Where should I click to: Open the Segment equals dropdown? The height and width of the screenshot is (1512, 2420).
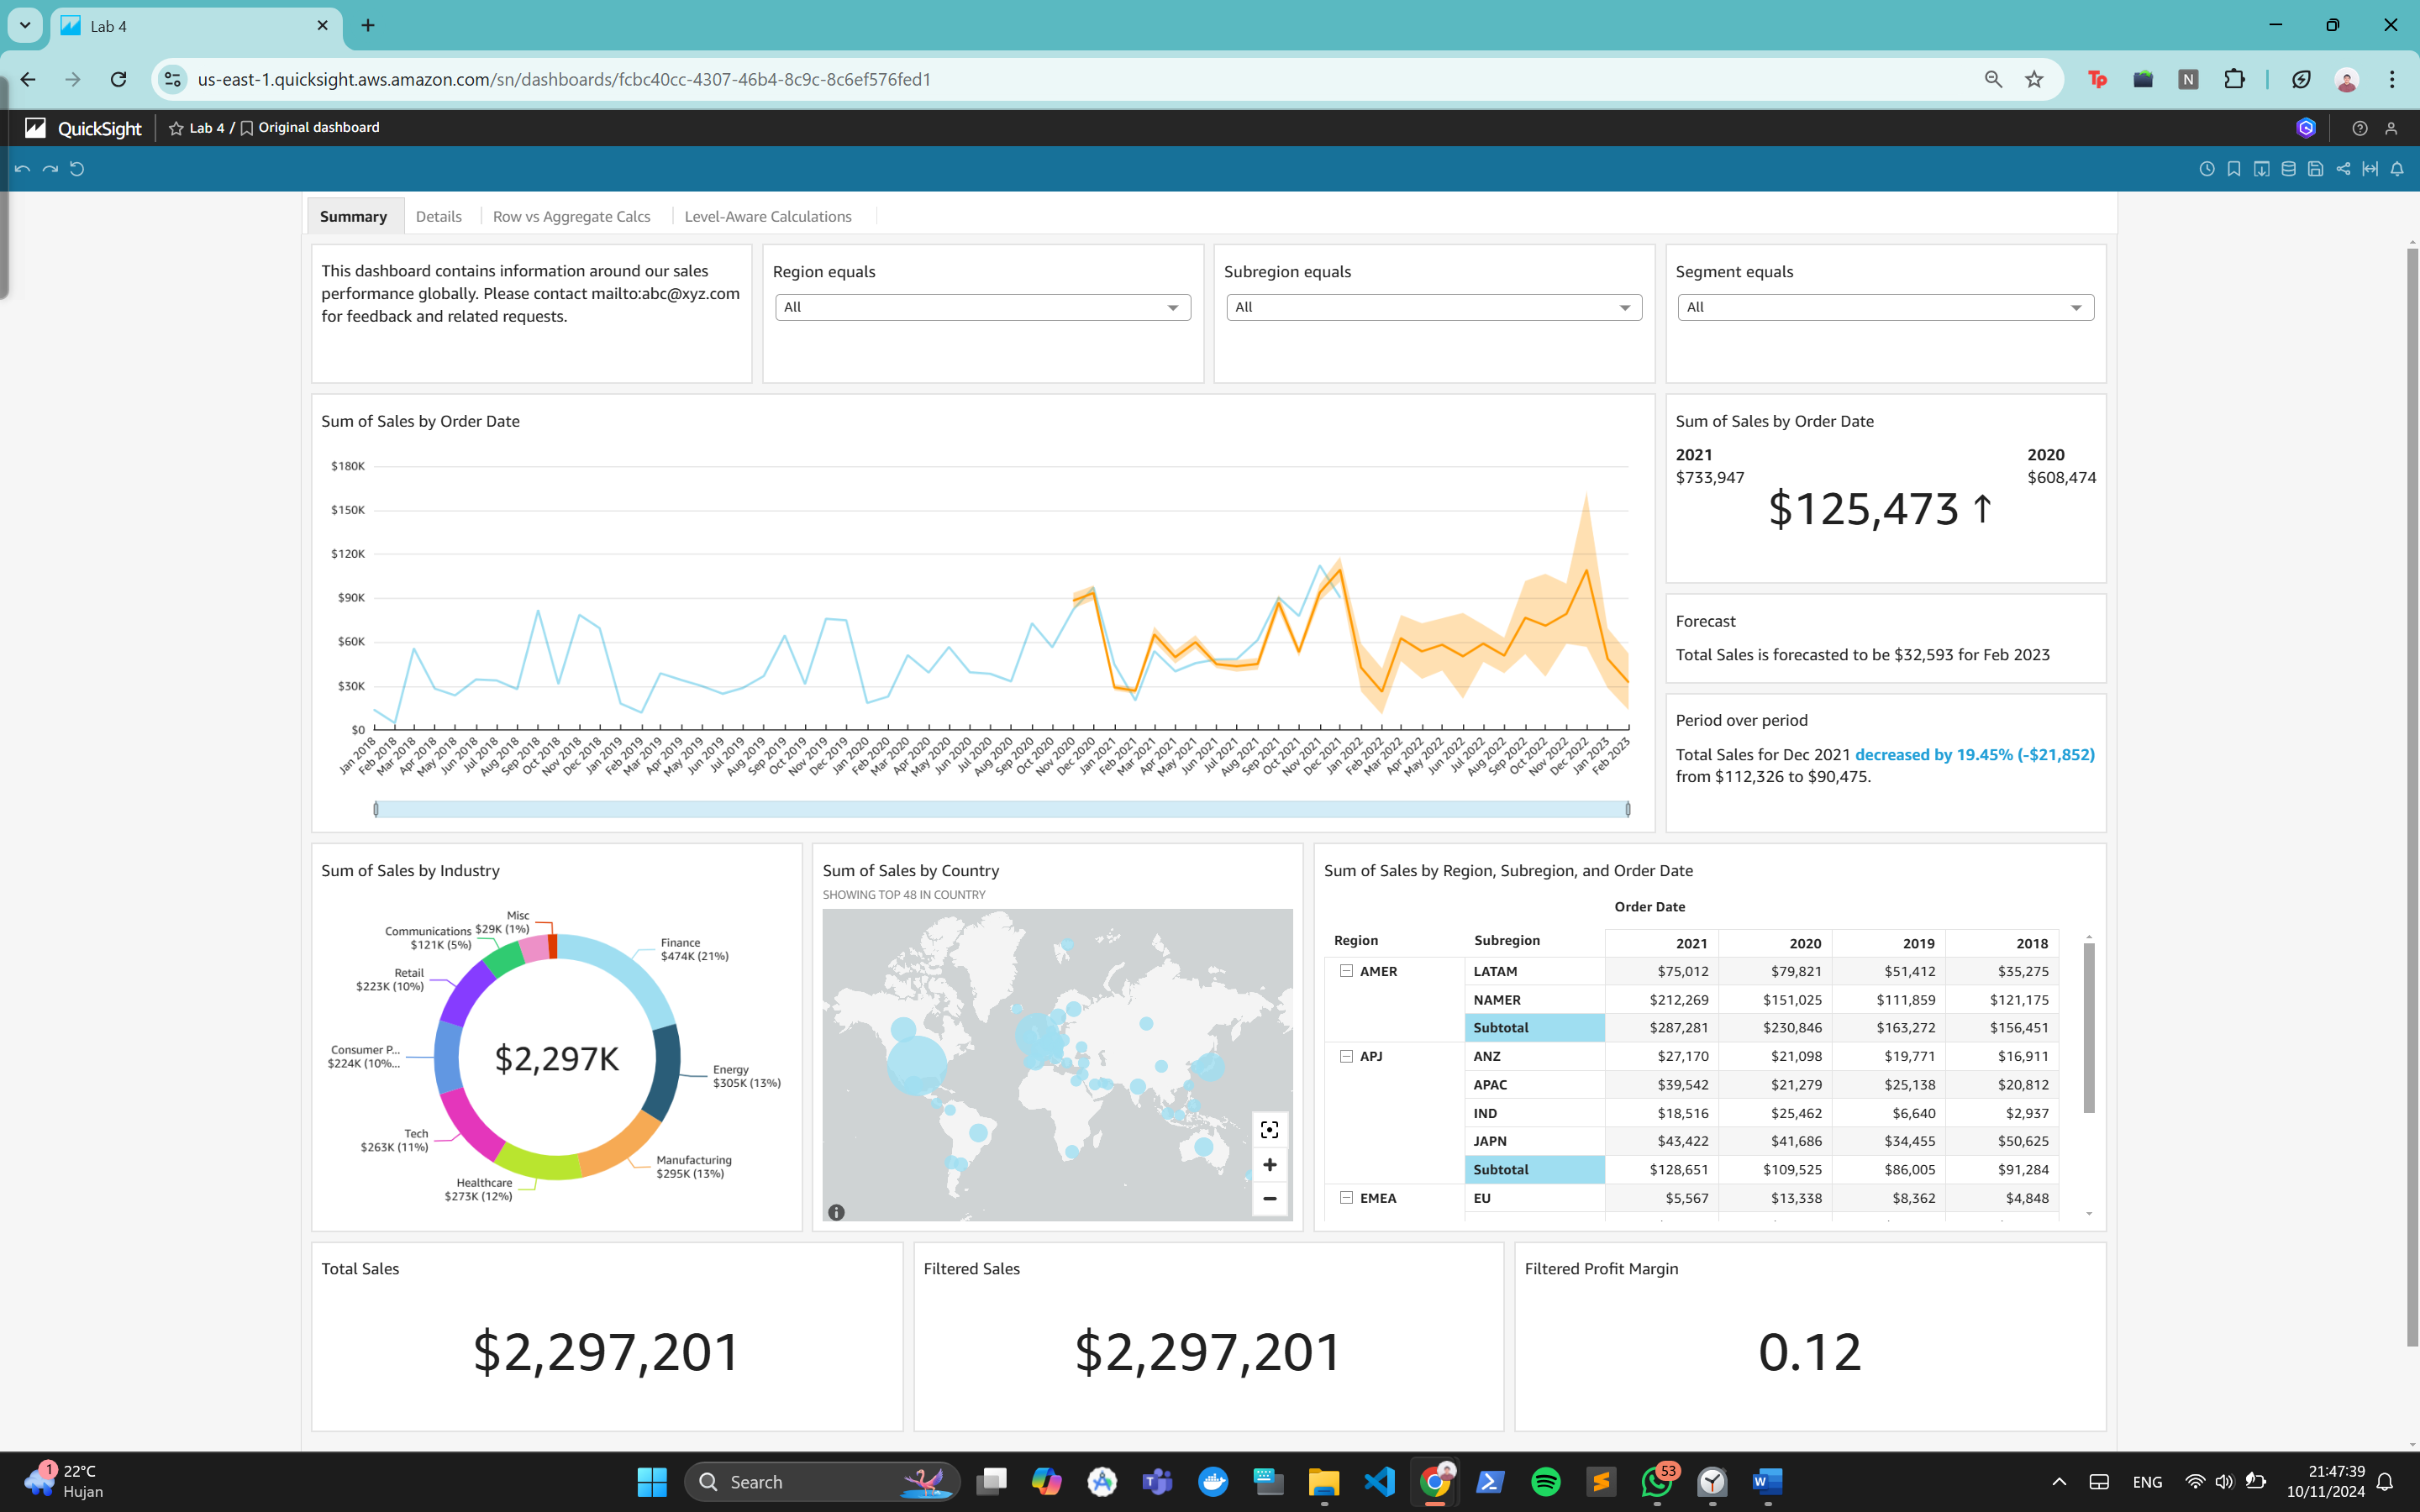[x=1885, y=307]
